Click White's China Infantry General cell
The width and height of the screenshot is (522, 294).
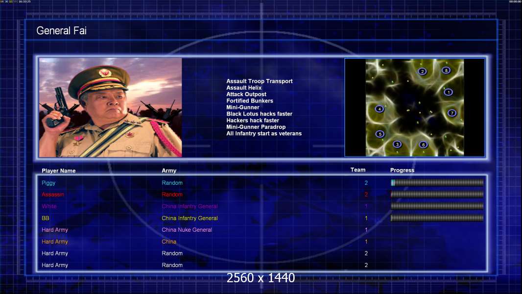point(190,206)
